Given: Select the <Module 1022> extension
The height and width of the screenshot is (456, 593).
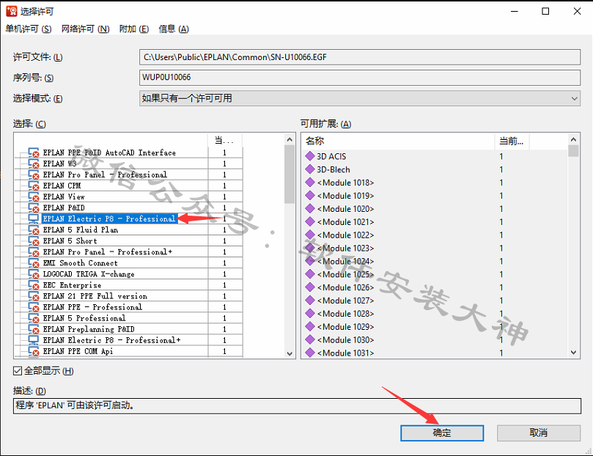Looking at the screenshot, I should (x=346, y=235).
